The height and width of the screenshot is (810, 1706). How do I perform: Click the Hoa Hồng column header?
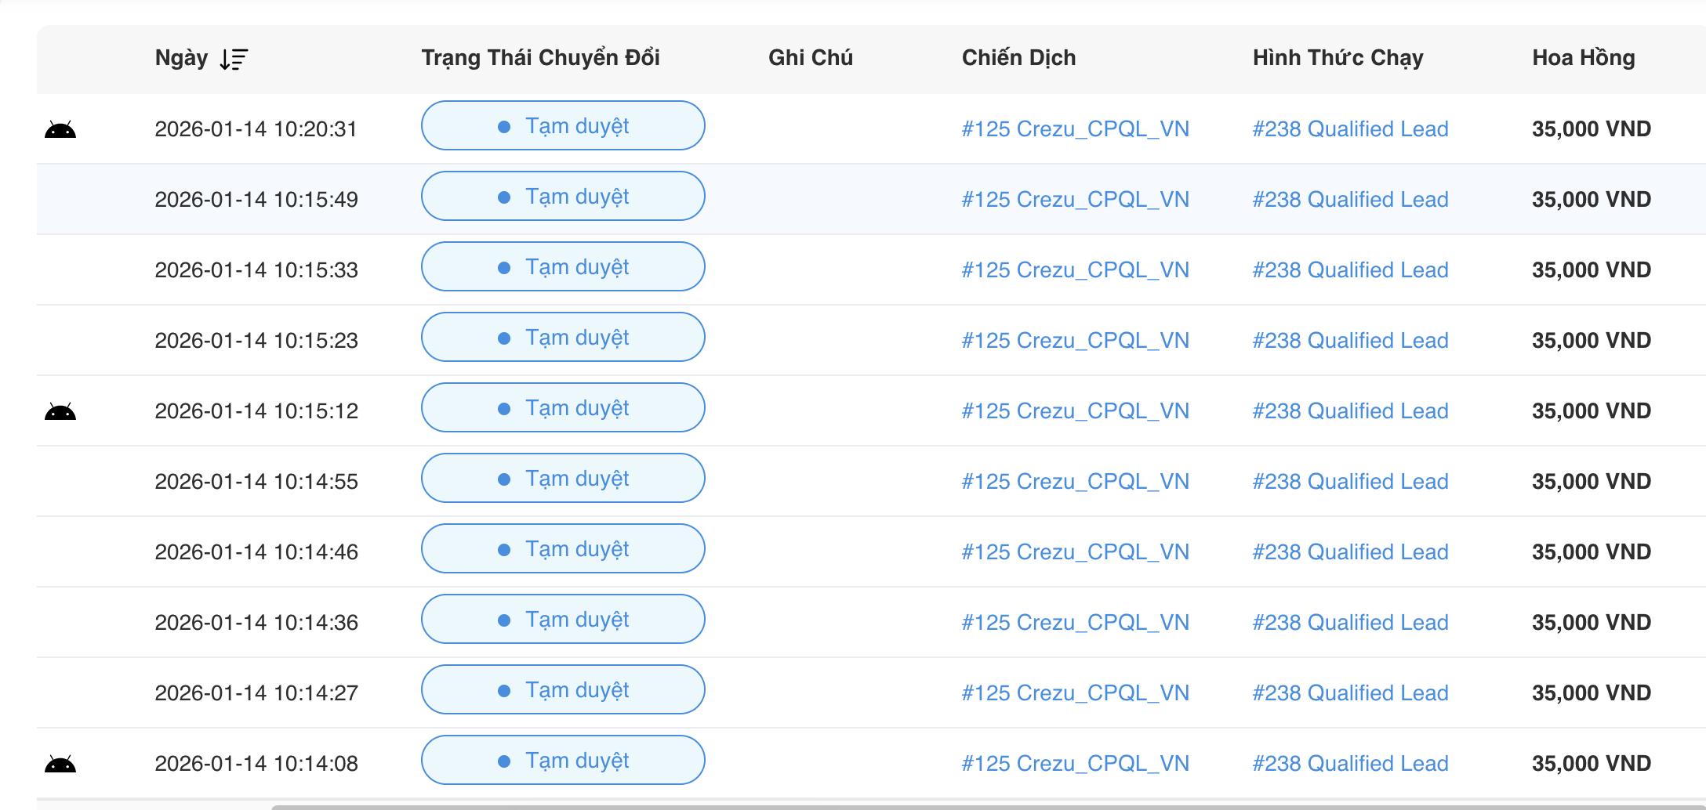(x=1583, y=58)
